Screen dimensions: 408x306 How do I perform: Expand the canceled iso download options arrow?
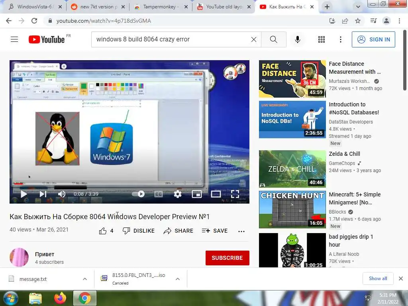[x=178, y=279]
